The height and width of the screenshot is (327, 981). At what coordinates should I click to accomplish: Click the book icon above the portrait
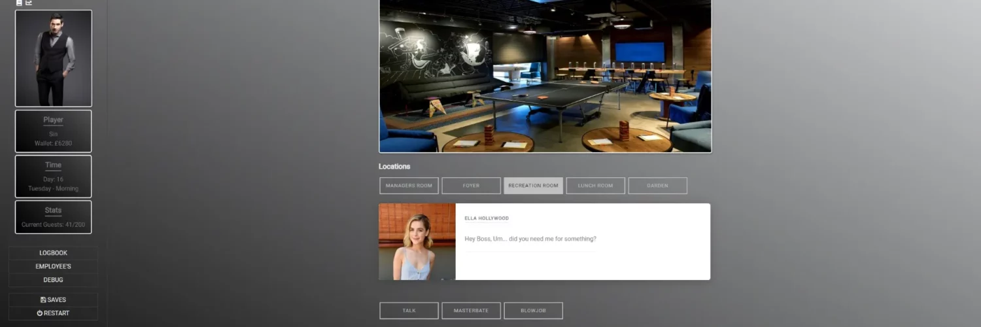[x=19, y=3]
